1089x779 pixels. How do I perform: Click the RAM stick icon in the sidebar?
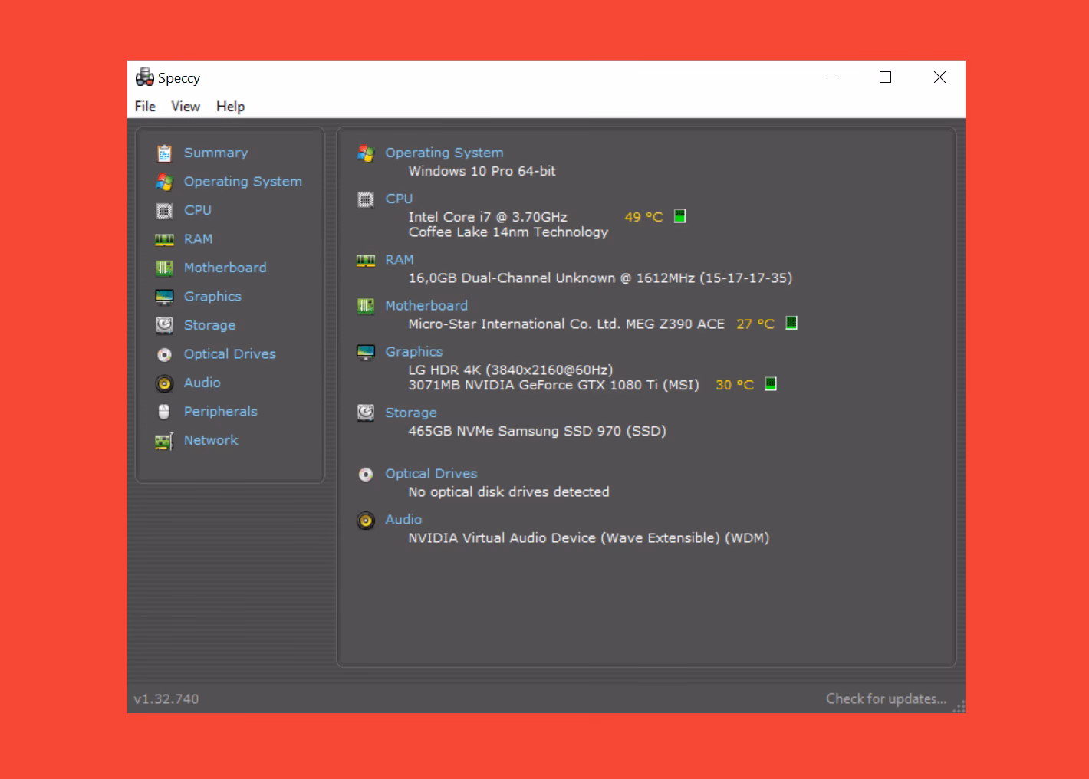pos(164,239)
